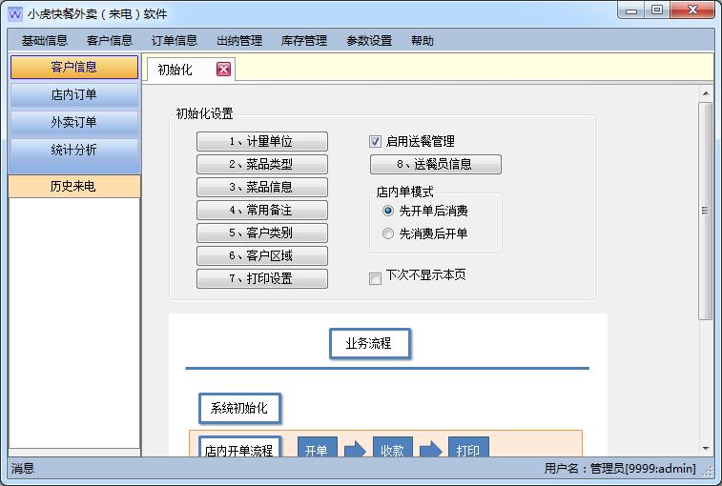722x486 pixels.
Task: Open the 库存管理 menu
Action: click(x=303, y=41)
